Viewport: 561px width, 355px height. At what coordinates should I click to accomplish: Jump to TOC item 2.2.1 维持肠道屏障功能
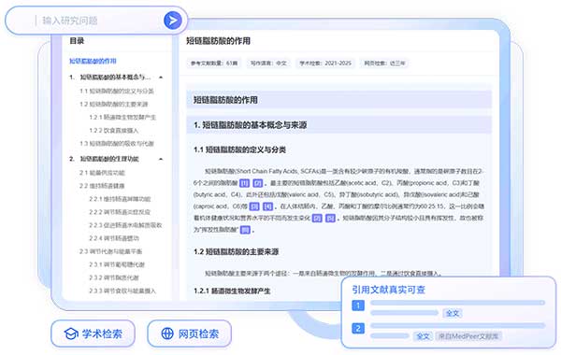(120, 199)
